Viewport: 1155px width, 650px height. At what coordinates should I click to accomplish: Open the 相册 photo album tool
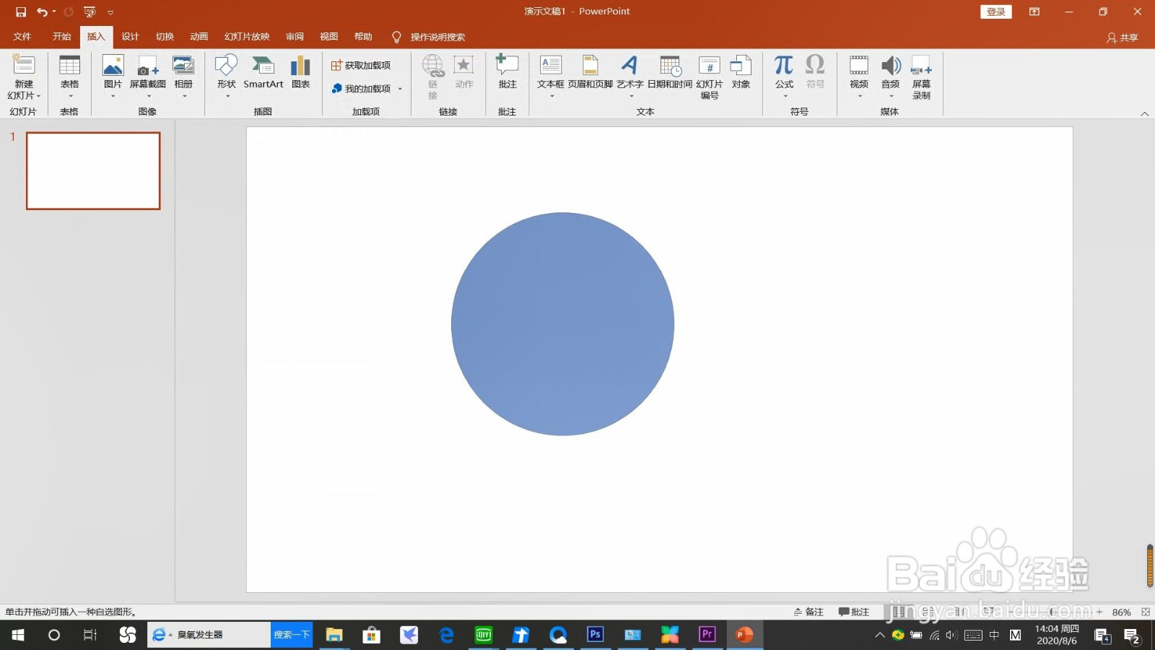[183, 77]
